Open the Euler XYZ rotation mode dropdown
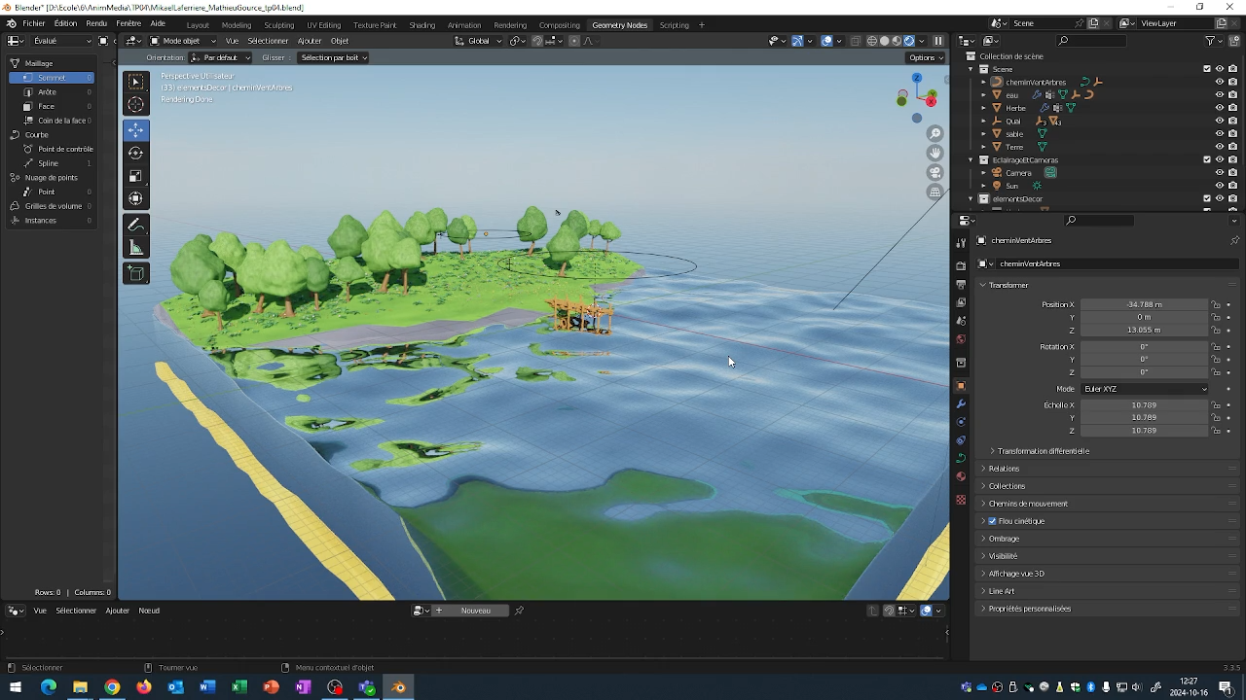The height and width of the screenshot is (700, 1246). point(1145,389)
